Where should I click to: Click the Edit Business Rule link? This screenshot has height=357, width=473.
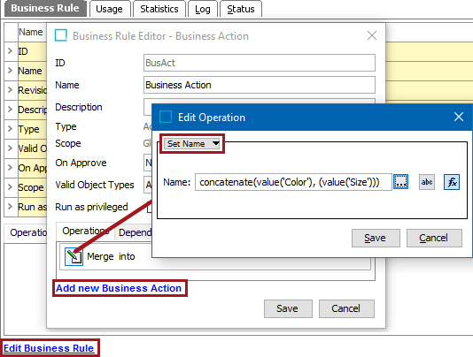[49, 348]
